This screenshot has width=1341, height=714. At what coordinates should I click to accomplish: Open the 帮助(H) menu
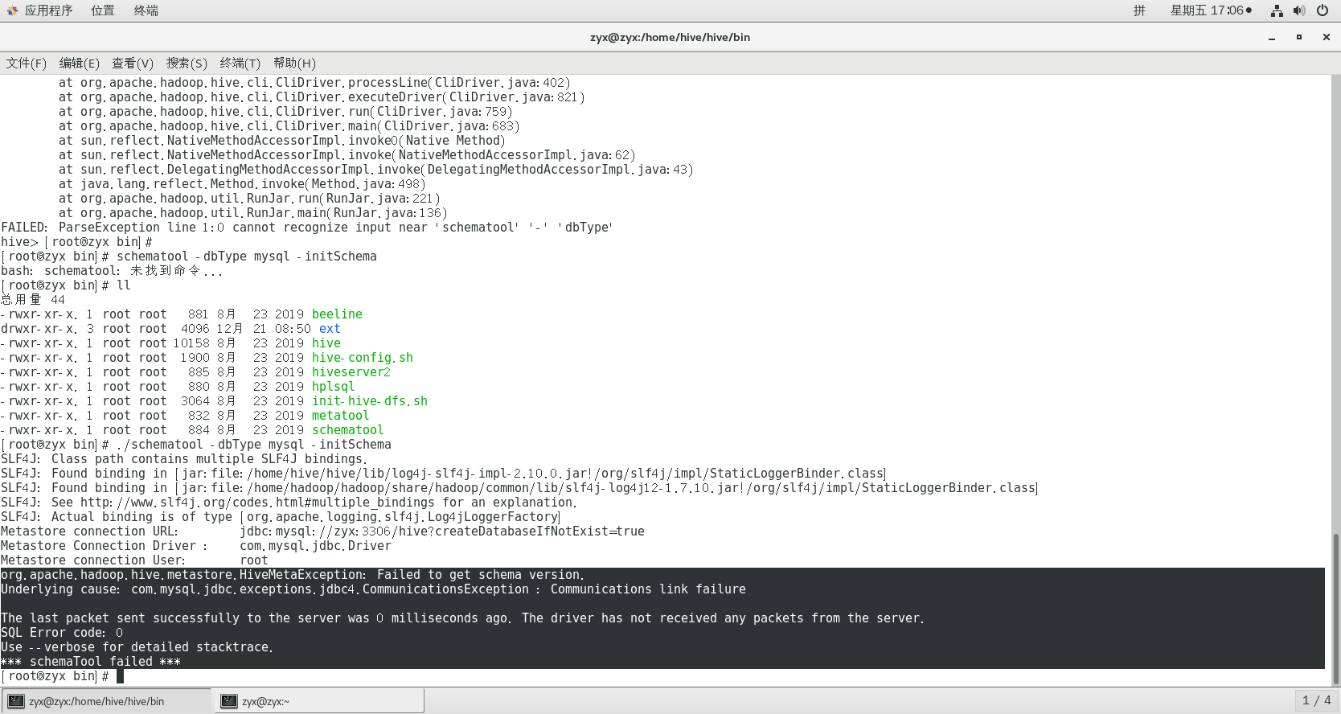(294, 63)
